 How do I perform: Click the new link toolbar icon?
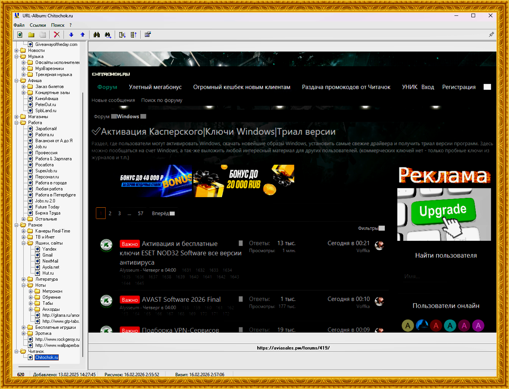coord(20,35)
